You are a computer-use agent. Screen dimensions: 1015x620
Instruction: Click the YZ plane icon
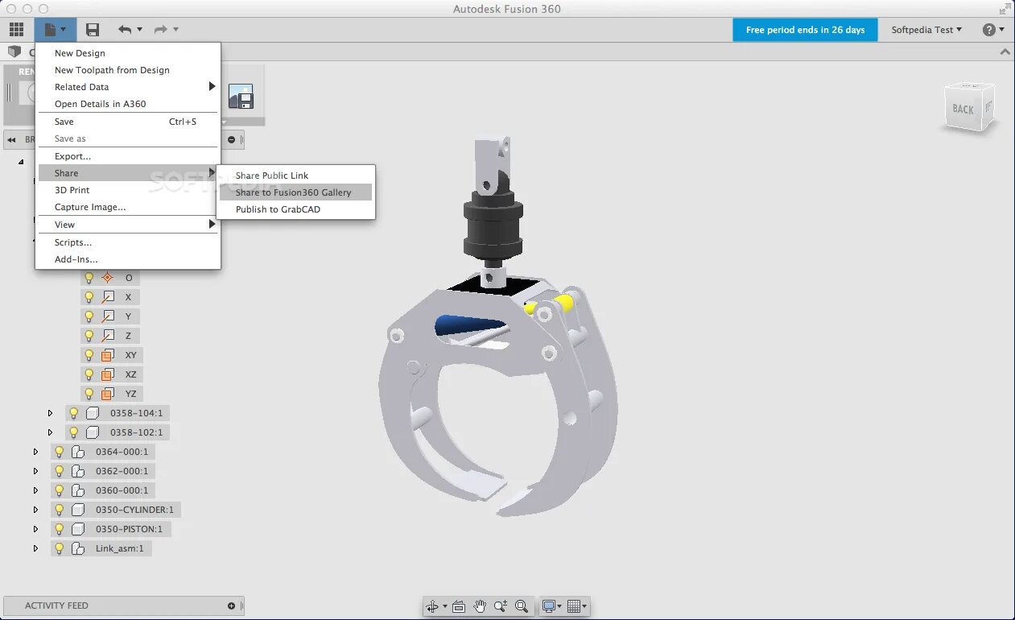tap(108, 394)
